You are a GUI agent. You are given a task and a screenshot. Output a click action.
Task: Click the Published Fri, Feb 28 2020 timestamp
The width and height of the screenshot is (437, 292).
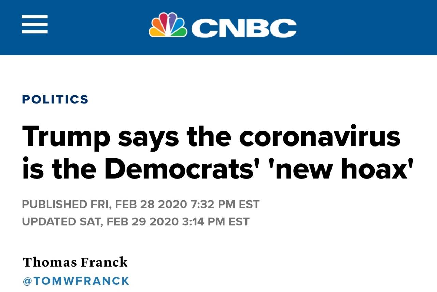pos(141,204)
